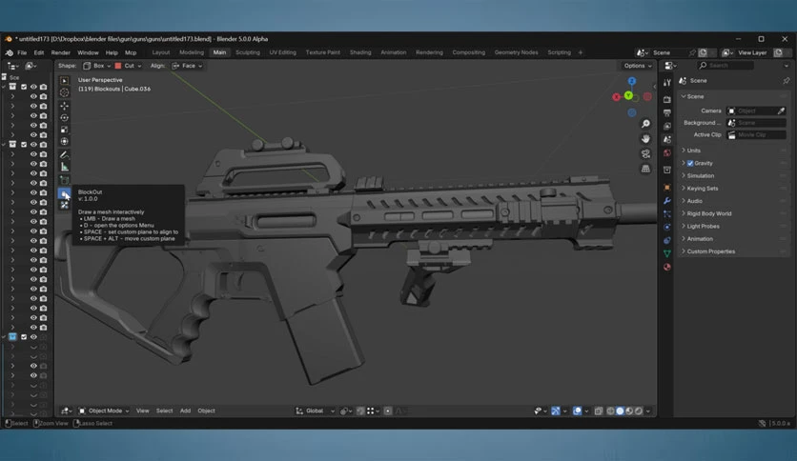The image size is (797, 461).
Task: Click the red X axis on navigation gizmo
Action: 617,97
